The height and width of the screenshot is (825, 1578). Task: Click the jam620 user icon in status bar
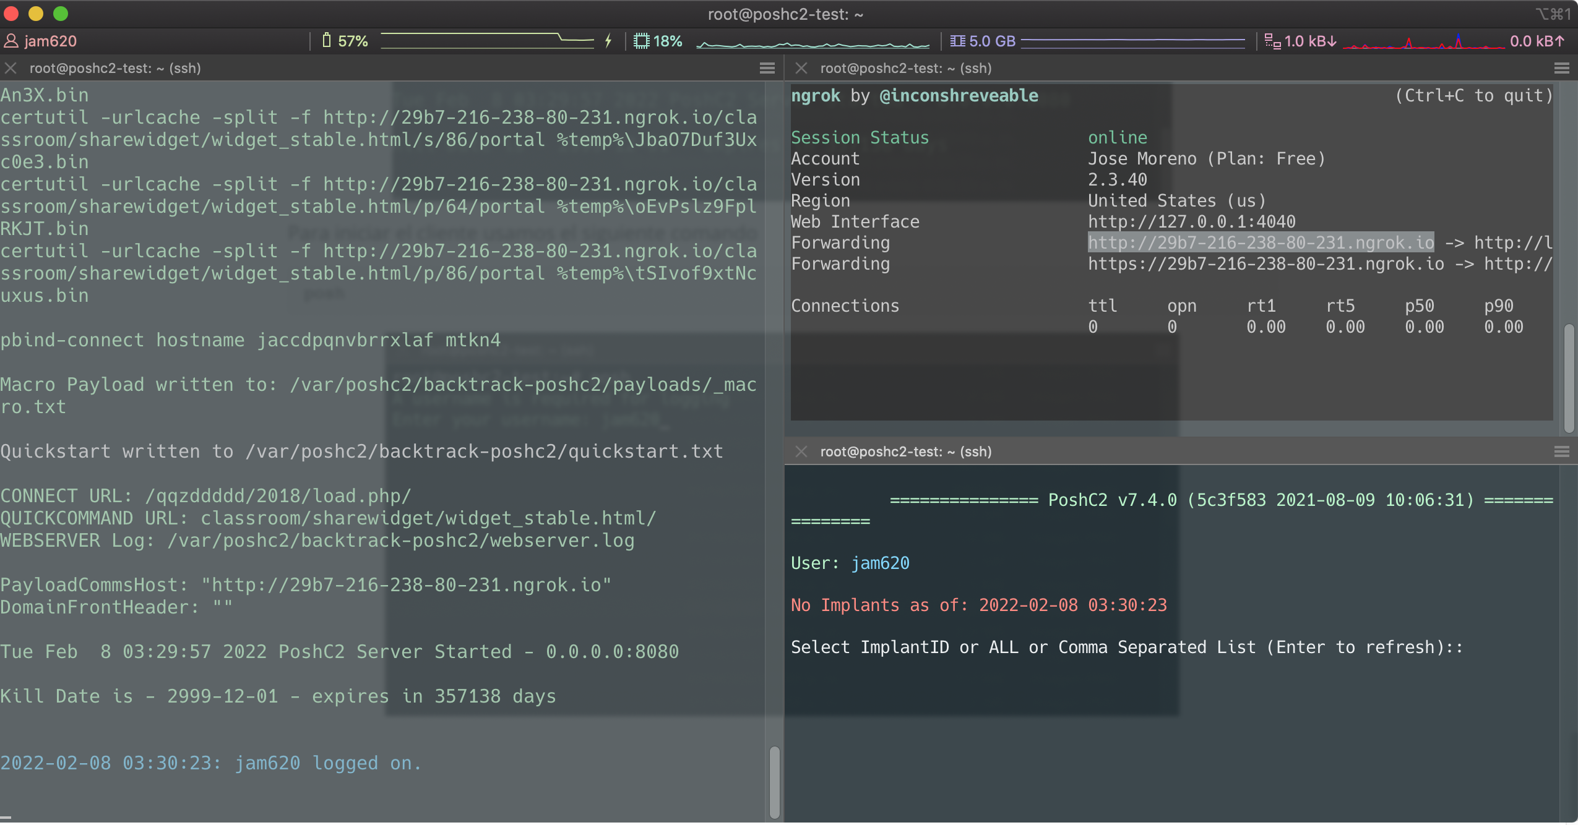pyautogui.click(x=11, y=41)
